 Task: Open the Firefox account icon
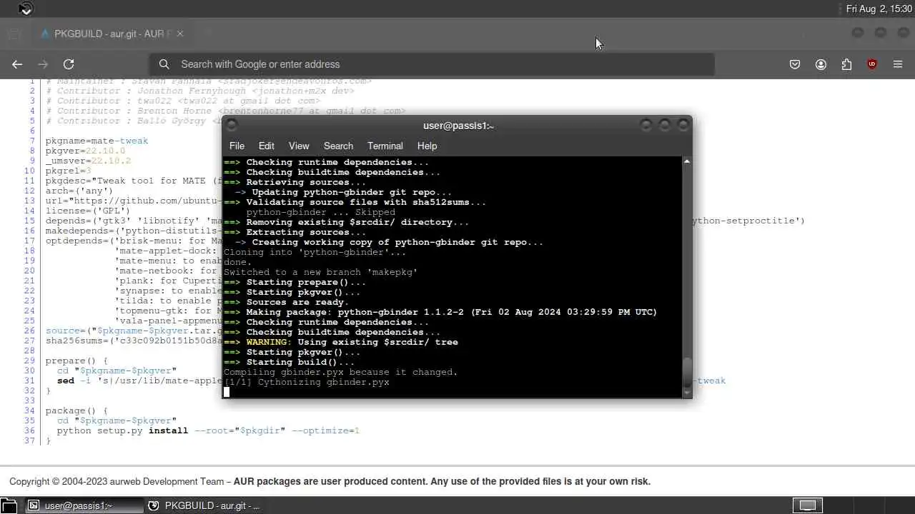tap(821, 64)
